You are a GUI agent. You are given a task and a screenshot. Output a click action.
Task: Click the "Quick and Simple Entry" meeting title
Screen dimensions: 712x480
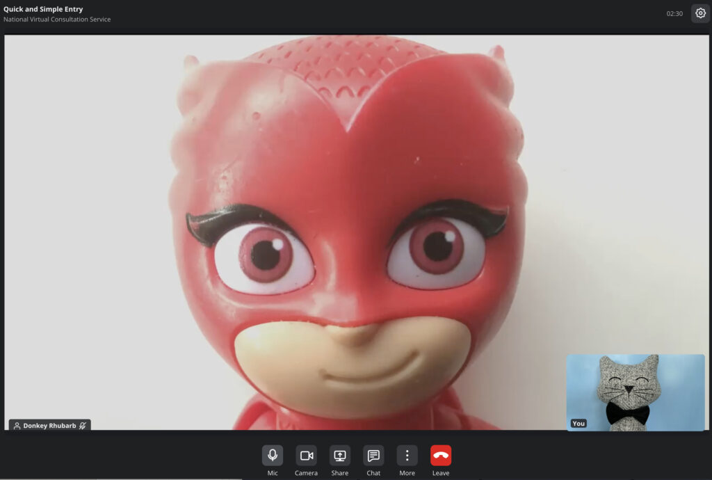click(x=43, y=9)
